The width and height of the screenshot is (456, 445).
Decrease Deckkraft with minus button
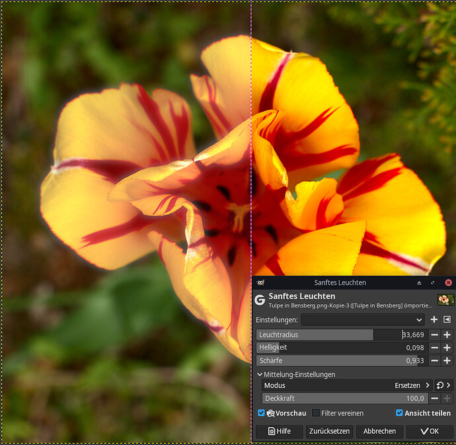434,399
